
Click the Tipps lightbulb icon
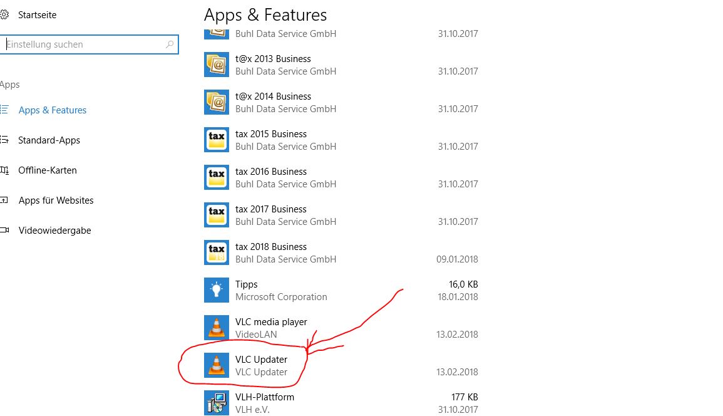(x=216, y=290)
